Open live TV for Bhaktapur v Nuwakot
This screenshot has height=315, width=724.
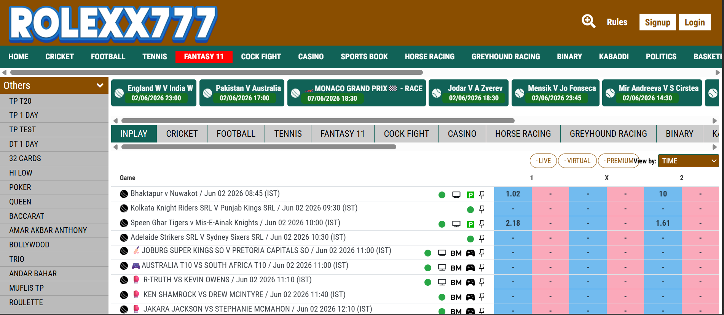456,195
